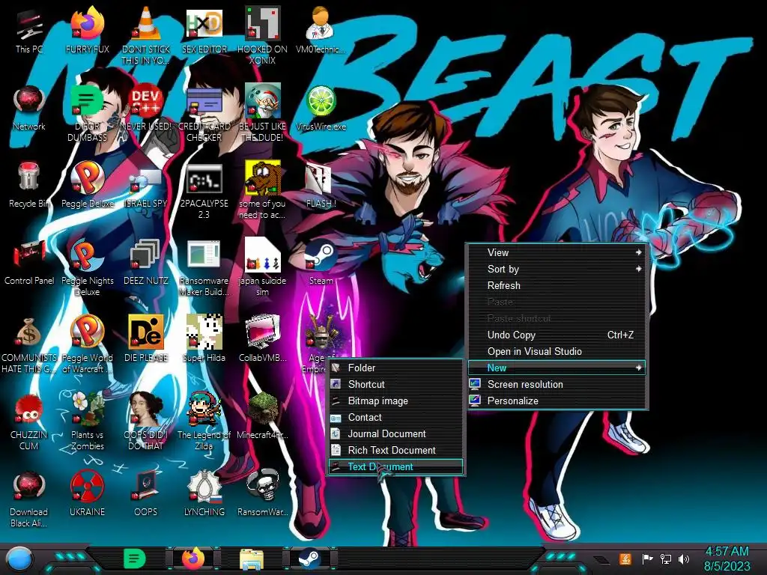Choose Journal Document in New submenu
The image size is (767, 575).
[395, 433]
